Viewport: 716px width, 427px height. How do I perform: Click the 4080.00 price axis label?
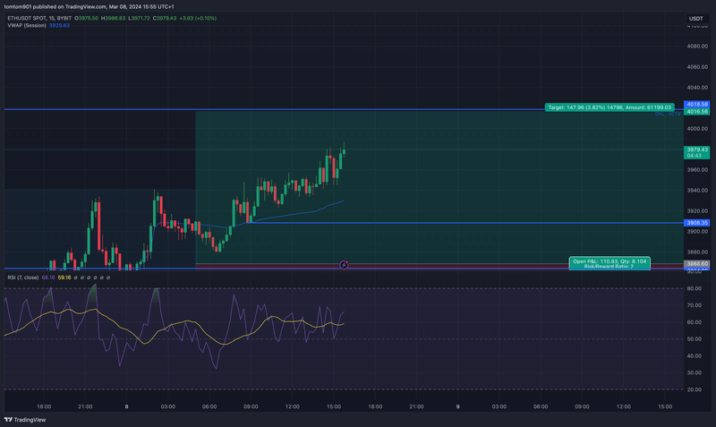click(697, 47)
